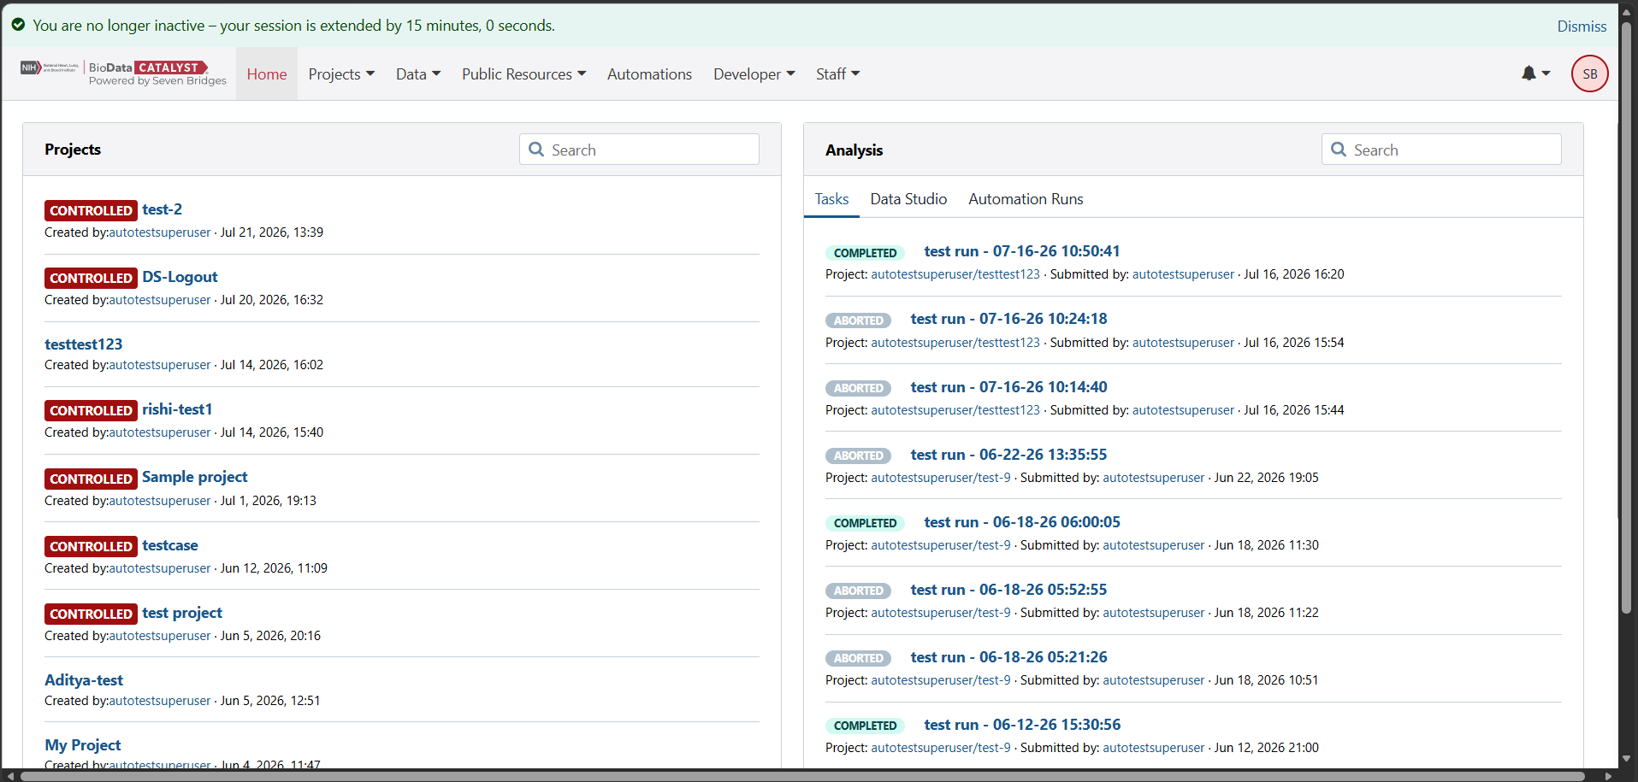Open the DS-Logout project
The image size is (1638, 782).
pyautogui.click(x=180, y=277)
